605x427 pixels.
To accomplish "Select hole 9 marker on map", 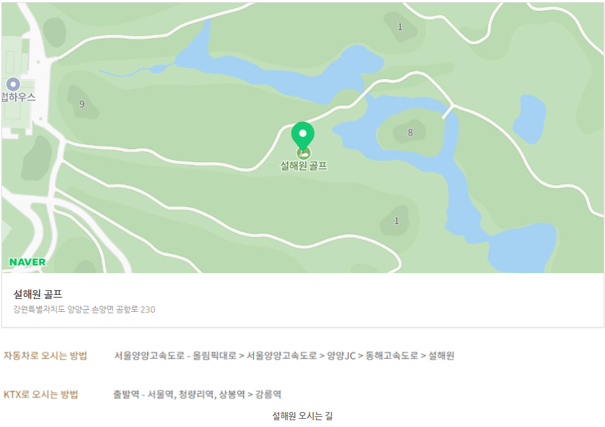I will (82, 104).
